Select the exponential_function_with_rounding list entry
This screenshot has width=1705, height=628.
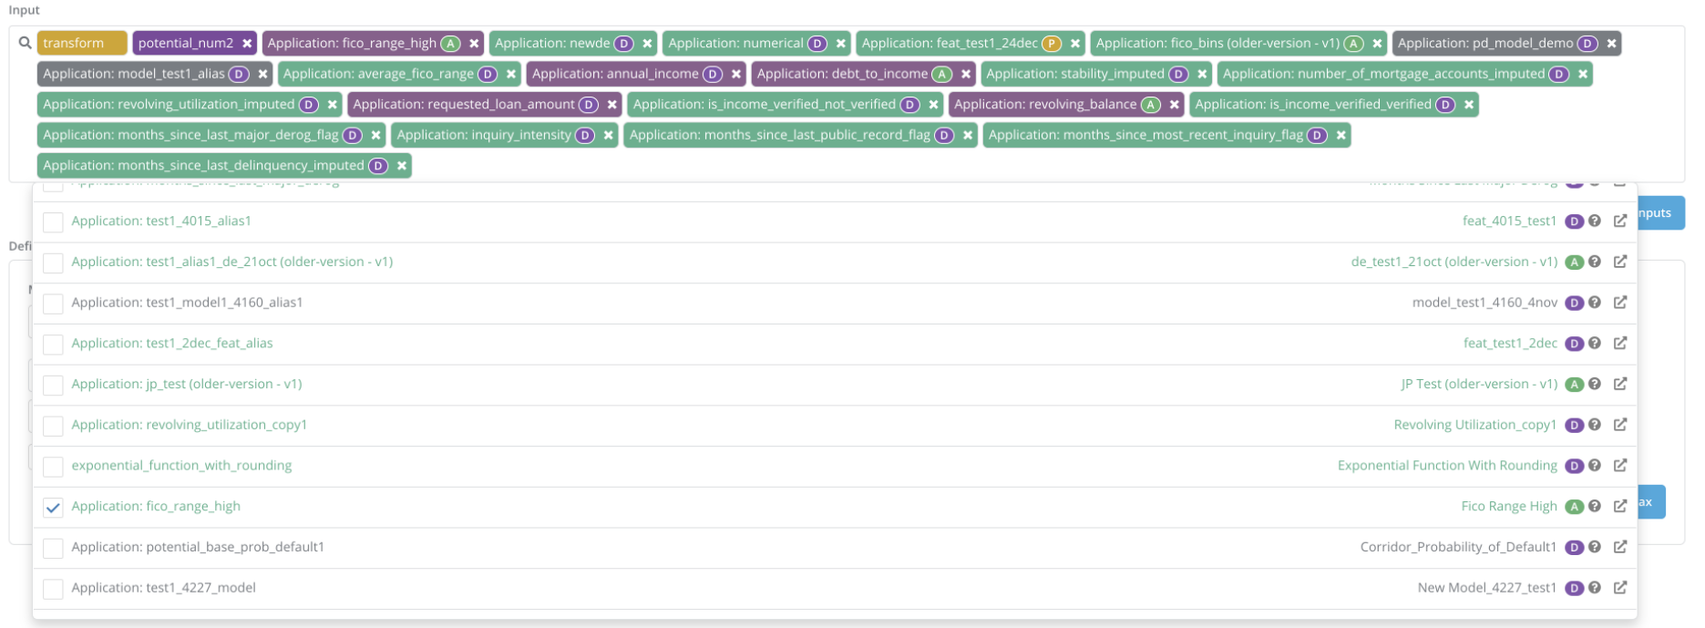tap(181, 465)
